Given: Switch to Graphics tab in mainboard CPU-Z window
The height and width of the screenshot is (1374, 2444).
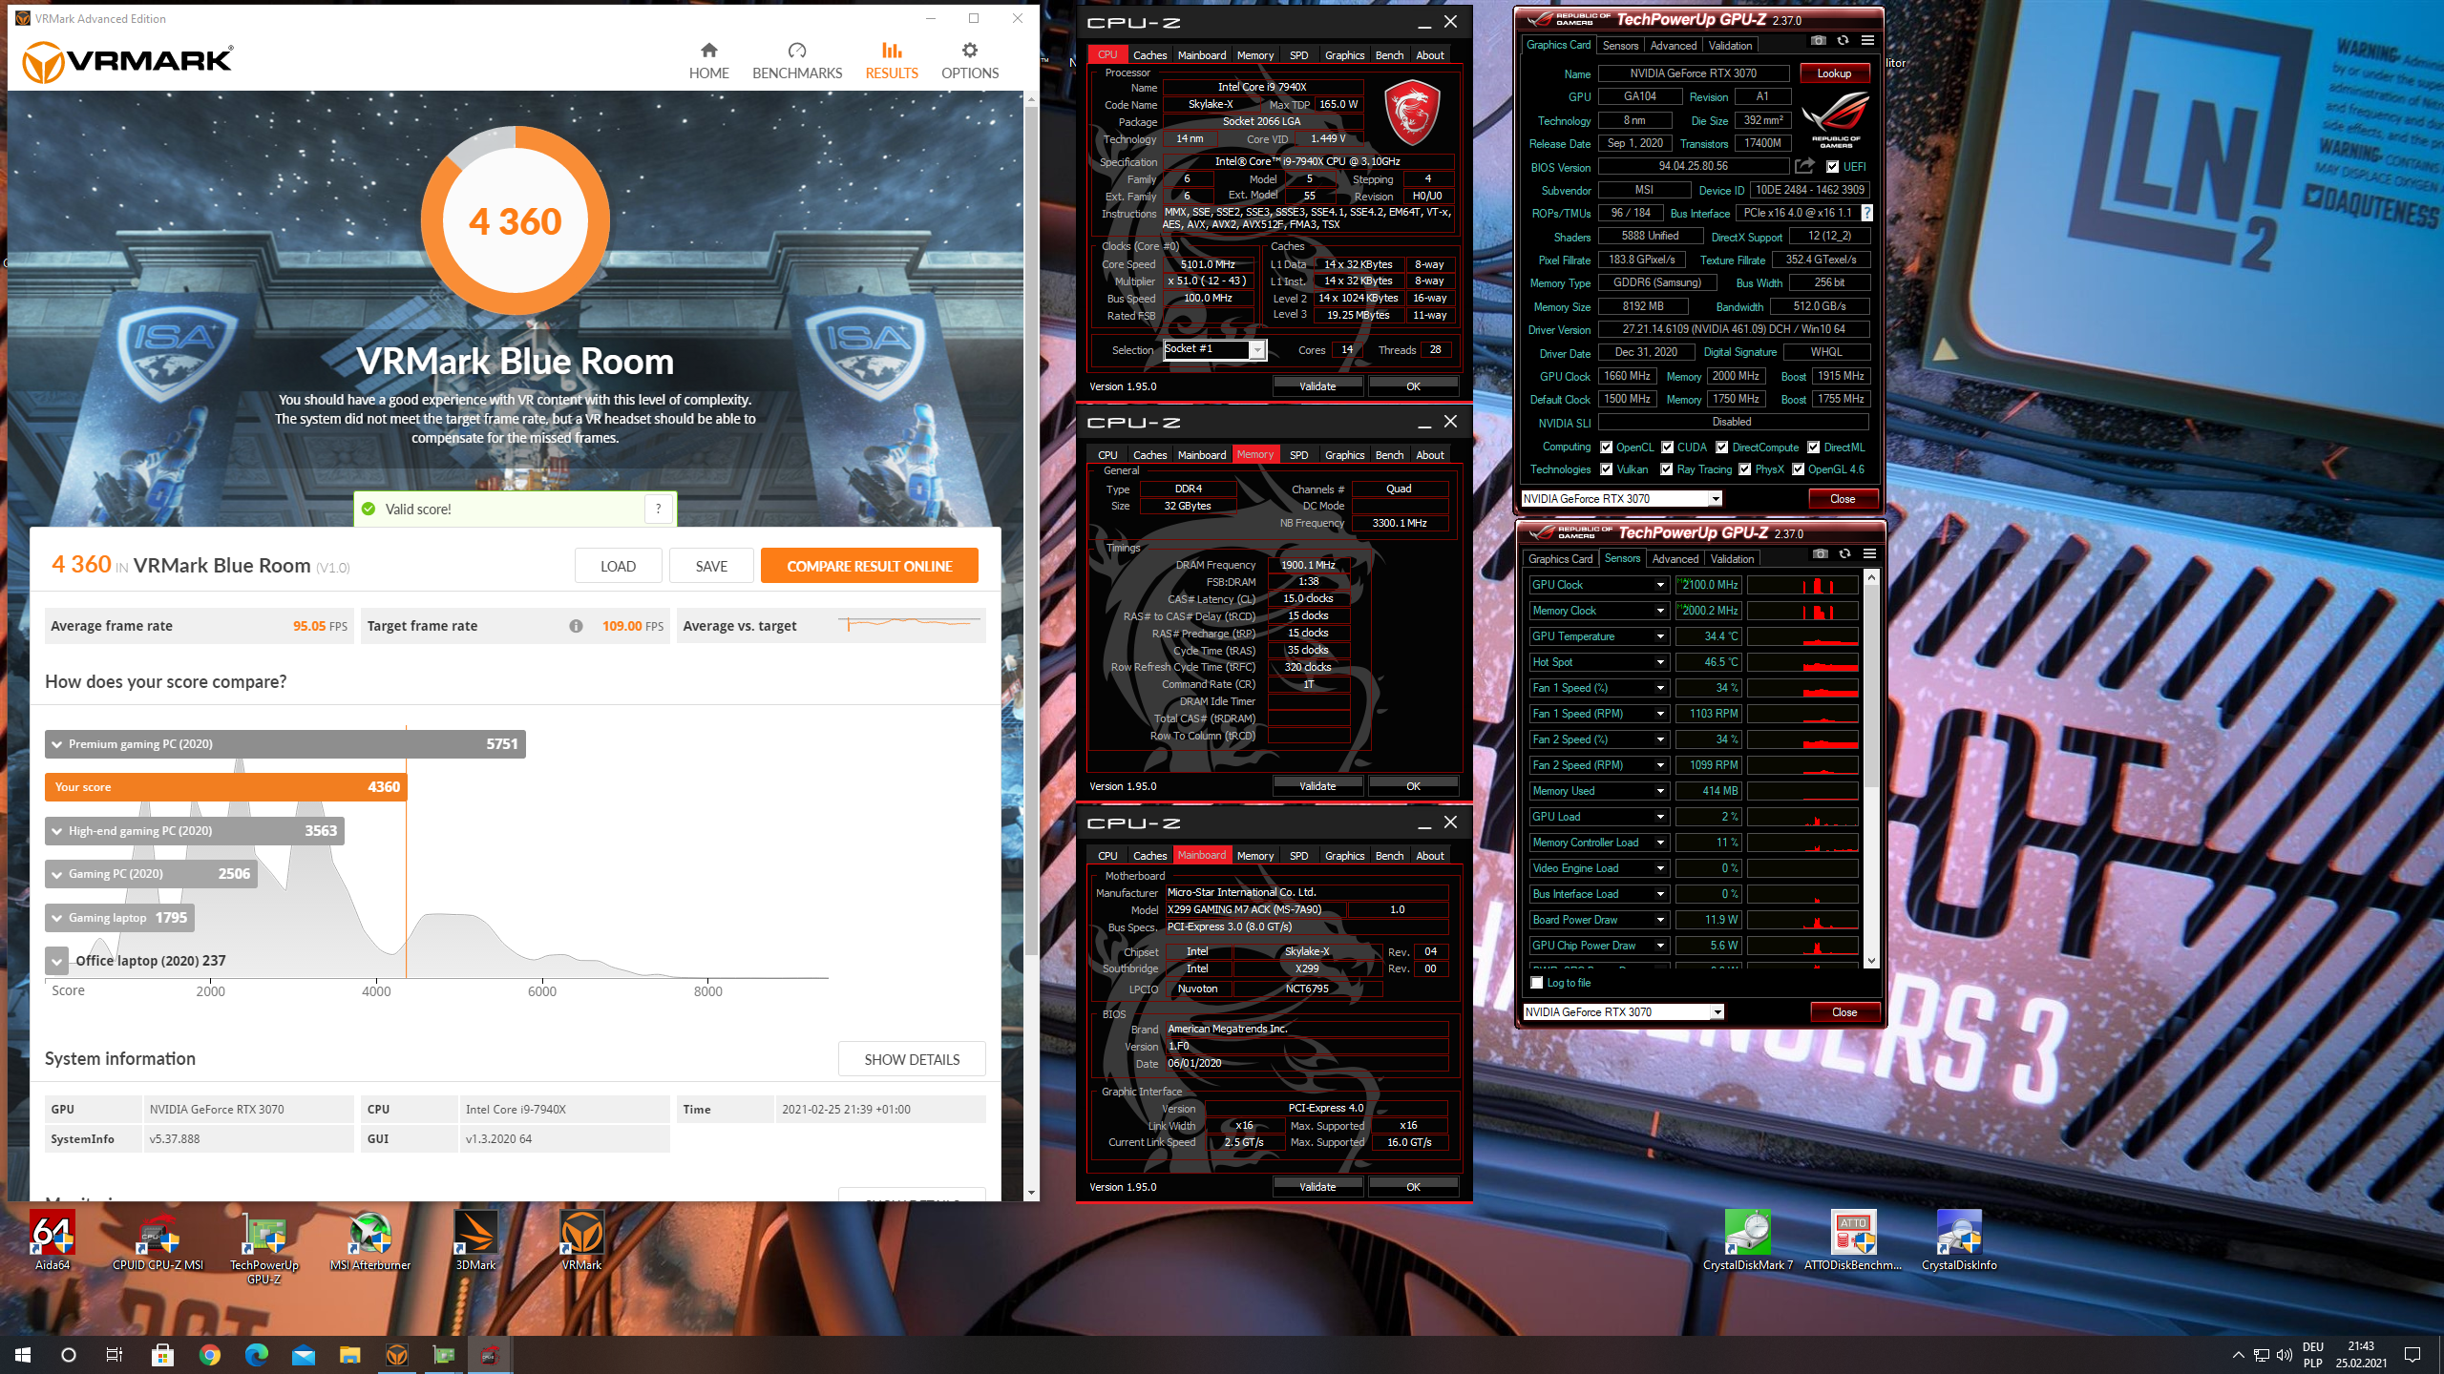Looking at the screenshot, I should click(x=1344, y=856).
